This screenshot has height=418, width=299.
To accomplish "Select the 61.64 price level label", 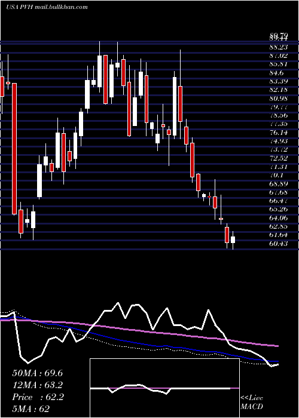I will click(279, 235).
